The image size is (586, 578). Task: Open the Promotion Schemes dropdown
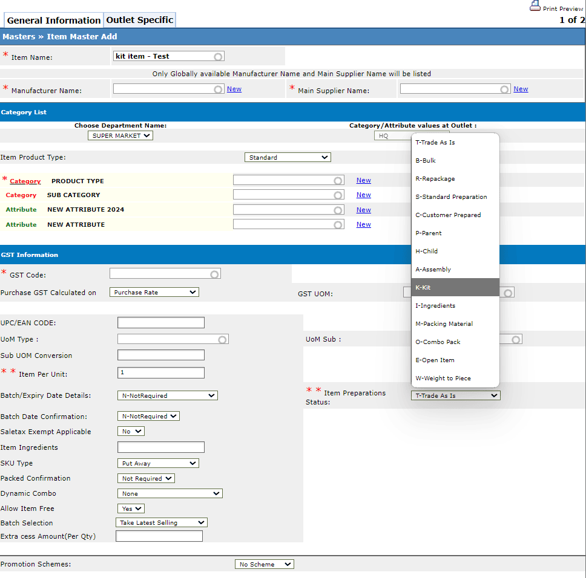point(264,564)
